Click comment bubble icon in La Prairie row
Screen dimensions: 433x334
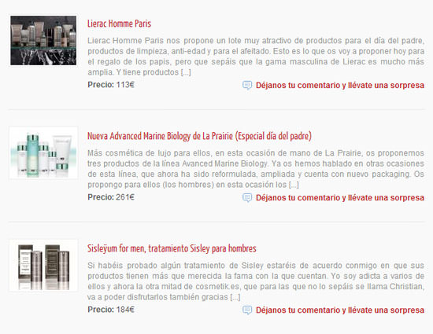click(247, 197)
